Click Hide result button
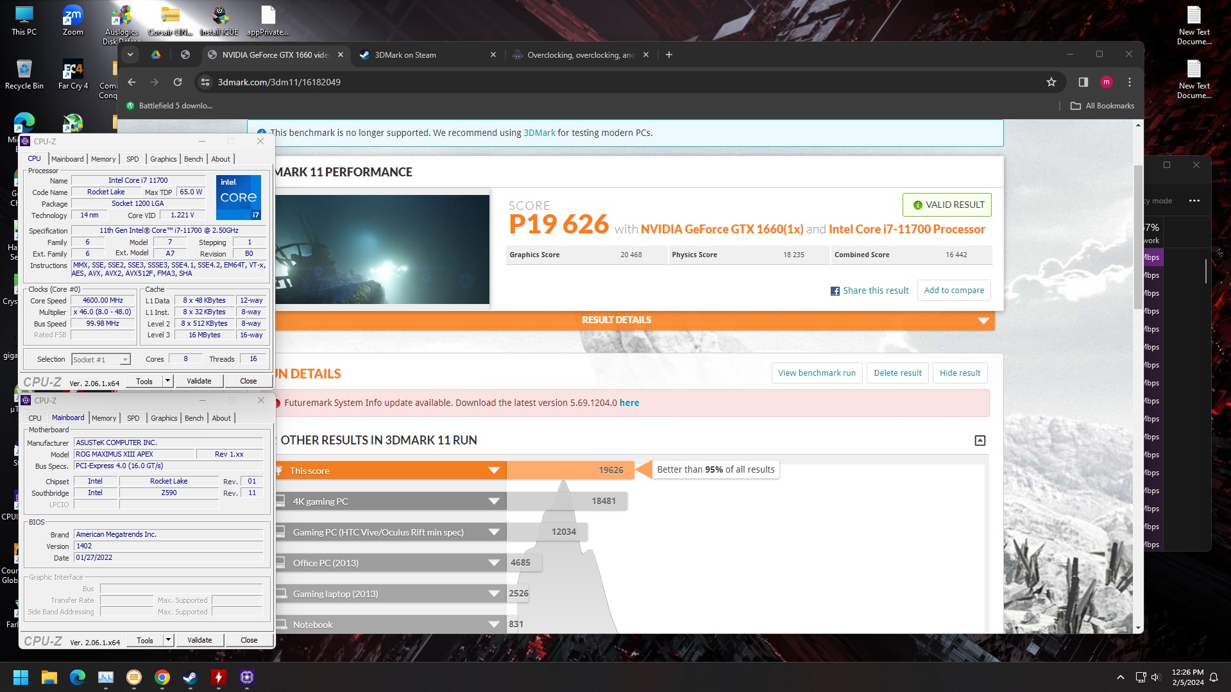The height and width of the screenshot is (692, 1231). pos(960,373)
